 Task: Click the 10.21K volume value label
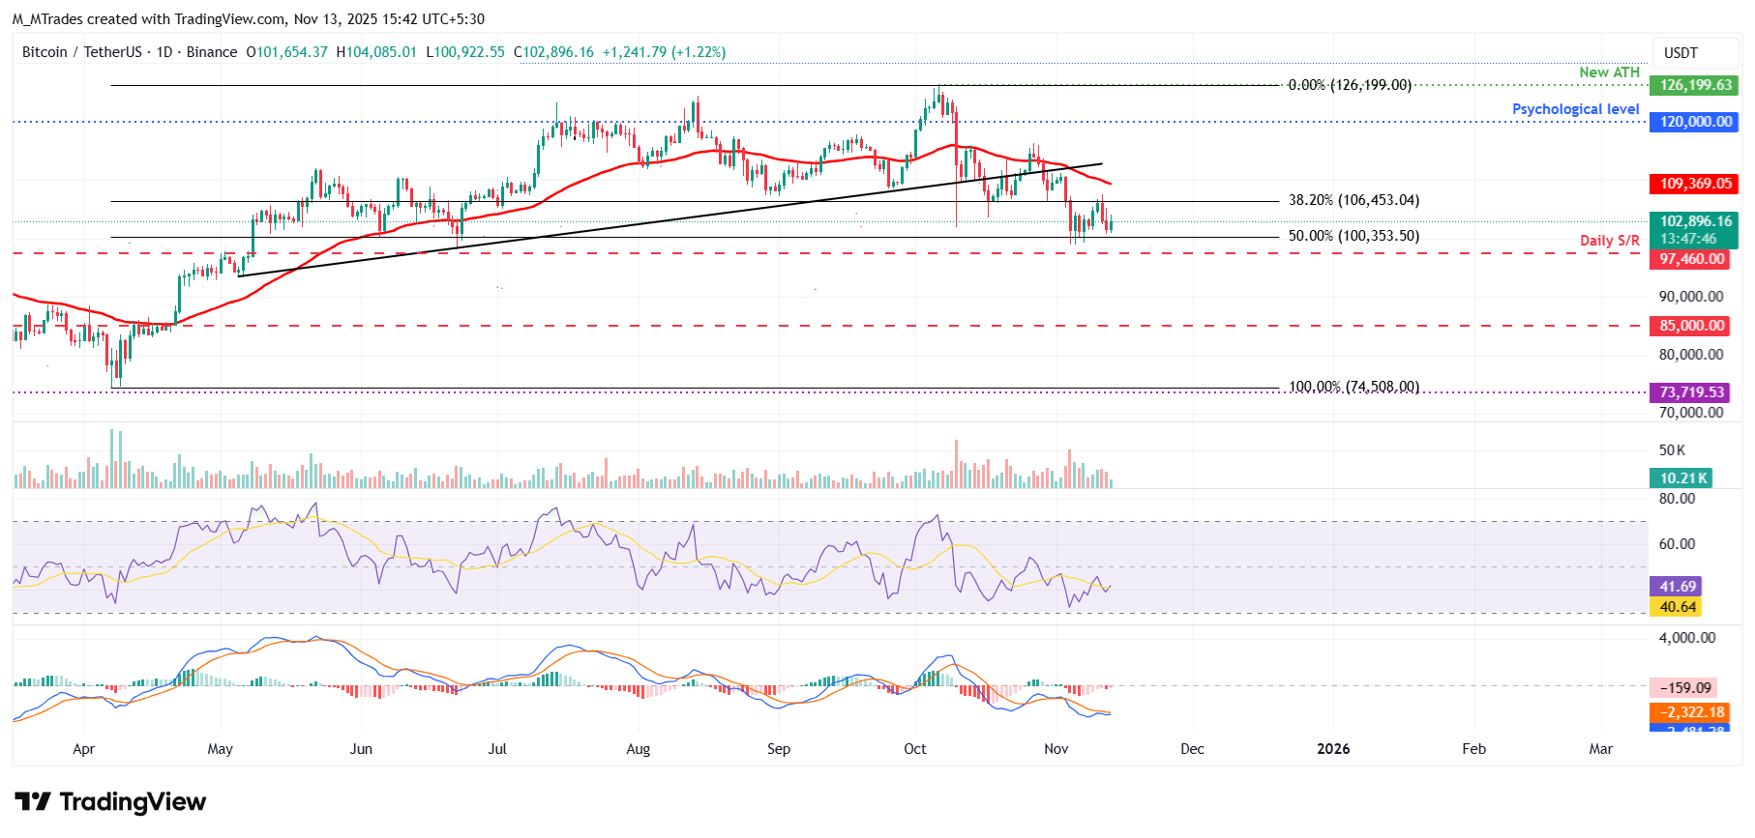click(x=1682, y=478)
